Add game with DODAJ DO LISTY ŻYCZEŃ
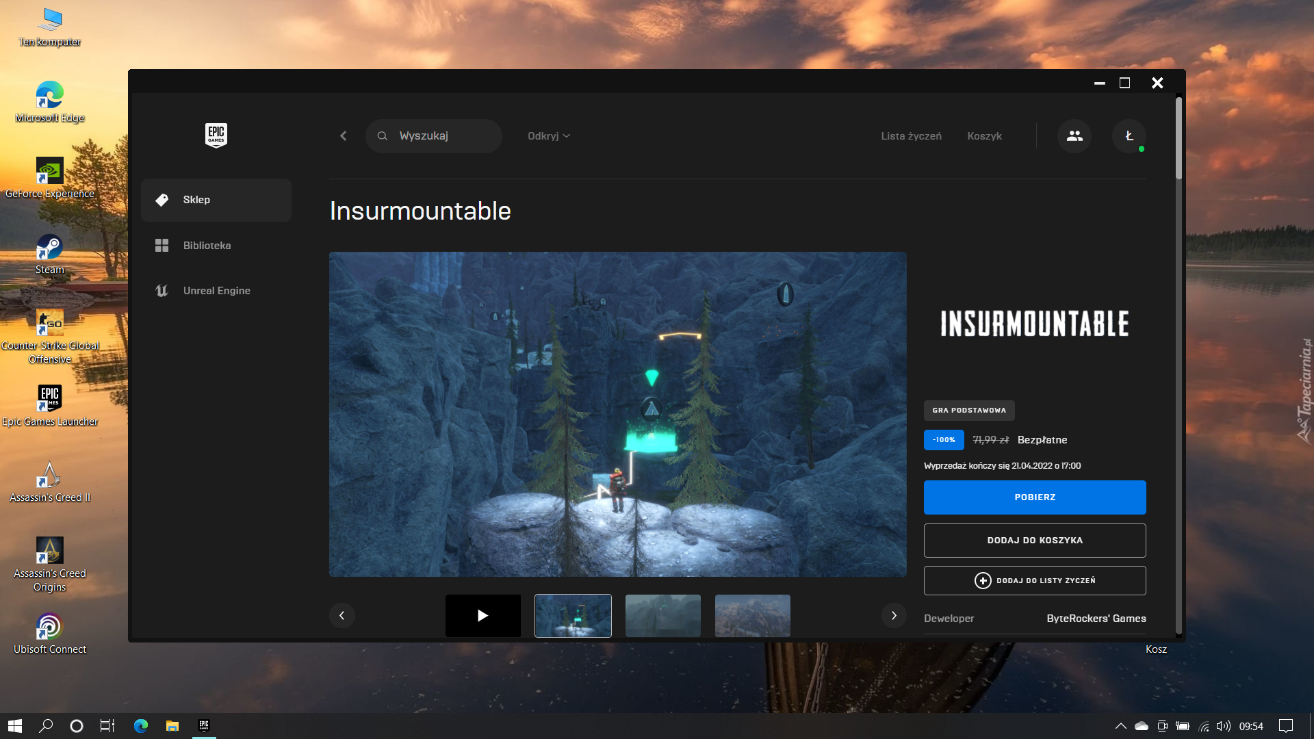Viewport: 1314px width, 739px height. [x=1034, y=580]
